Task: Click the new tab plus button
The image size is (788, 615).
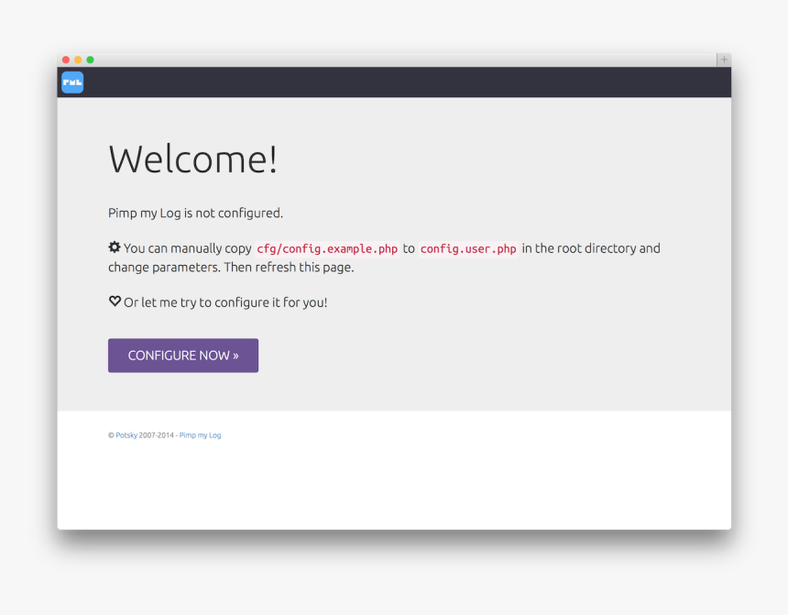Action: click(x=724, y=60)
